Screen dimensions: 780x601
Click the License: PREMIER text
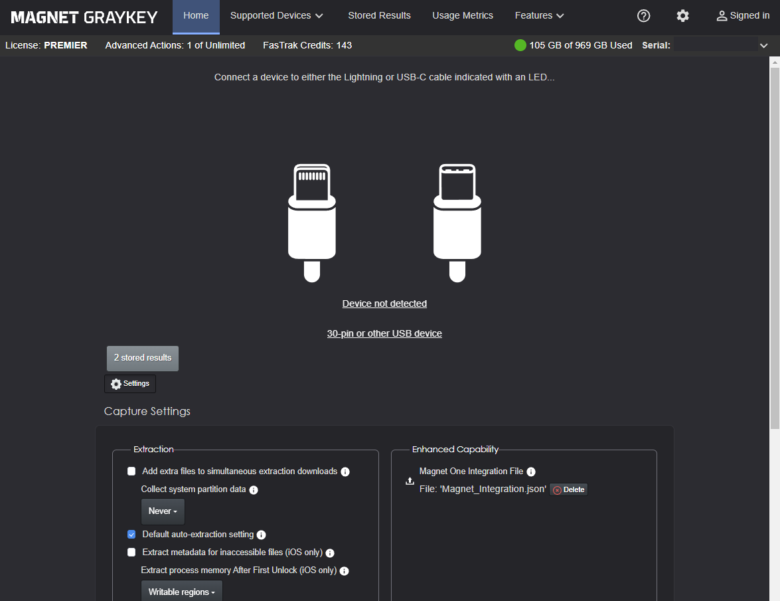(x=46, y=45)
